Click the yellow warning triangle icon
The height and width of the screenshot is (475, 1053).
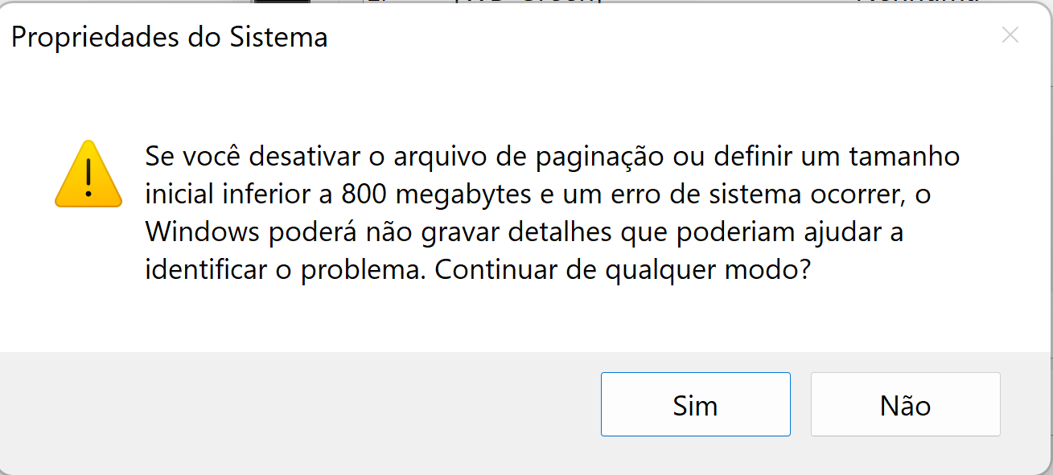point(88,174)
